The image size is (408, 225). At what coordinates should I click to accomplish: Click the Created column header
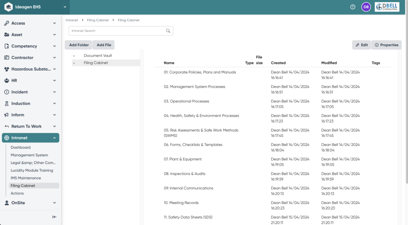278,63
